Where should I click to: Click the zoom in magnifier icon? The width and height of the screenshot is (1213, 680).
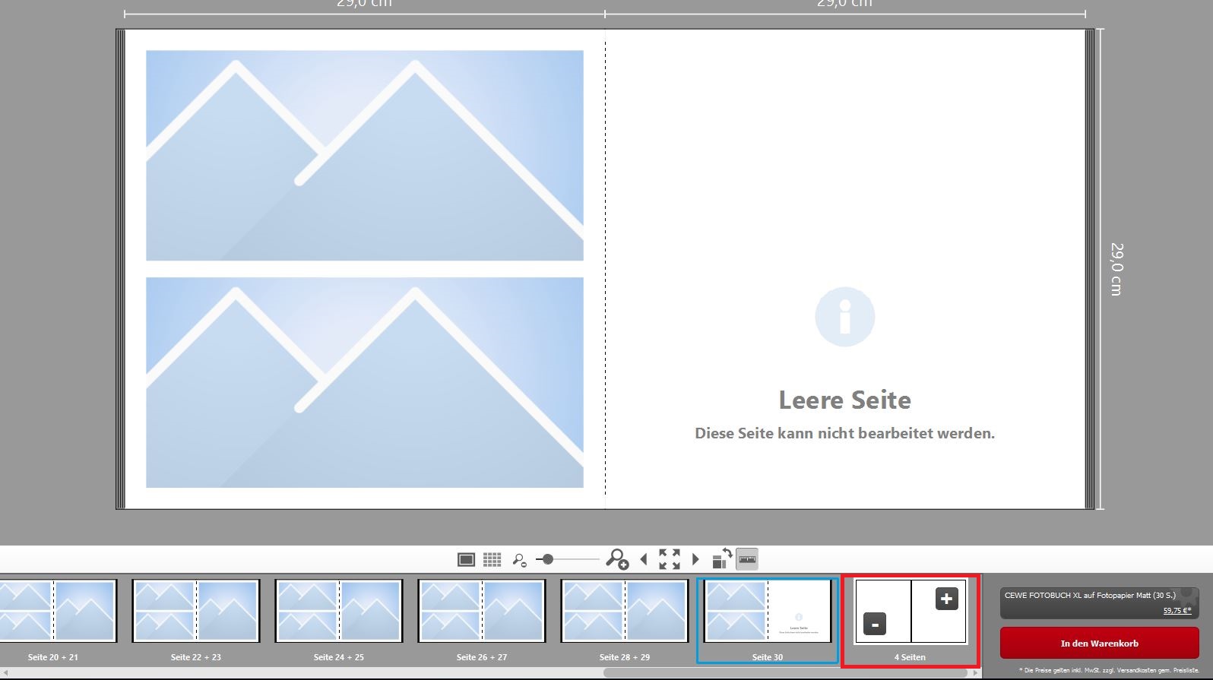(616, 560)
